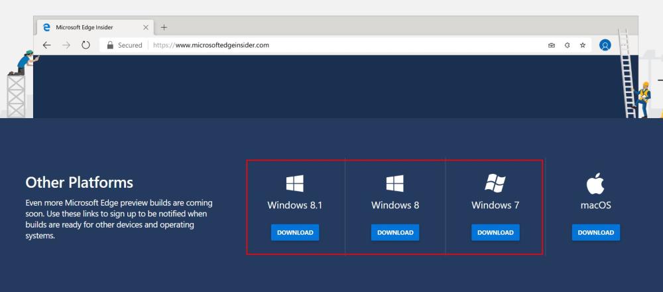Click the Apple logo icon
Viewport: 663px width, 292px height.
(x=595, y=184)
